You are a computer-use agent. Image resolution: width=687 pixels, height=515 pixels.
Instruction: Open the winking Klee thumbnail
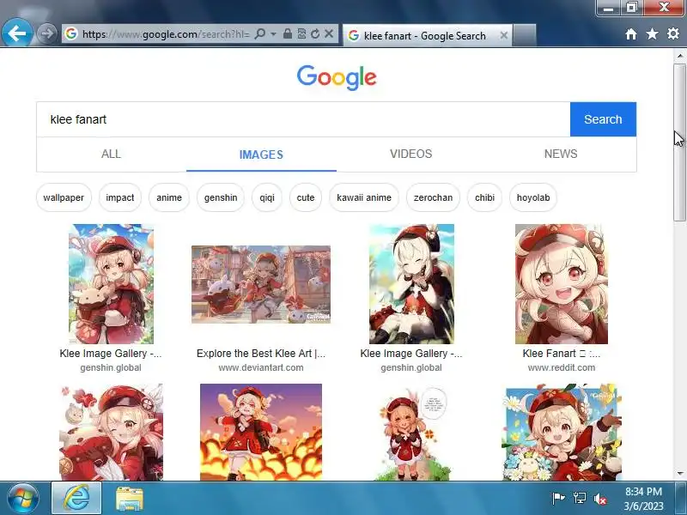click(112, 433)
